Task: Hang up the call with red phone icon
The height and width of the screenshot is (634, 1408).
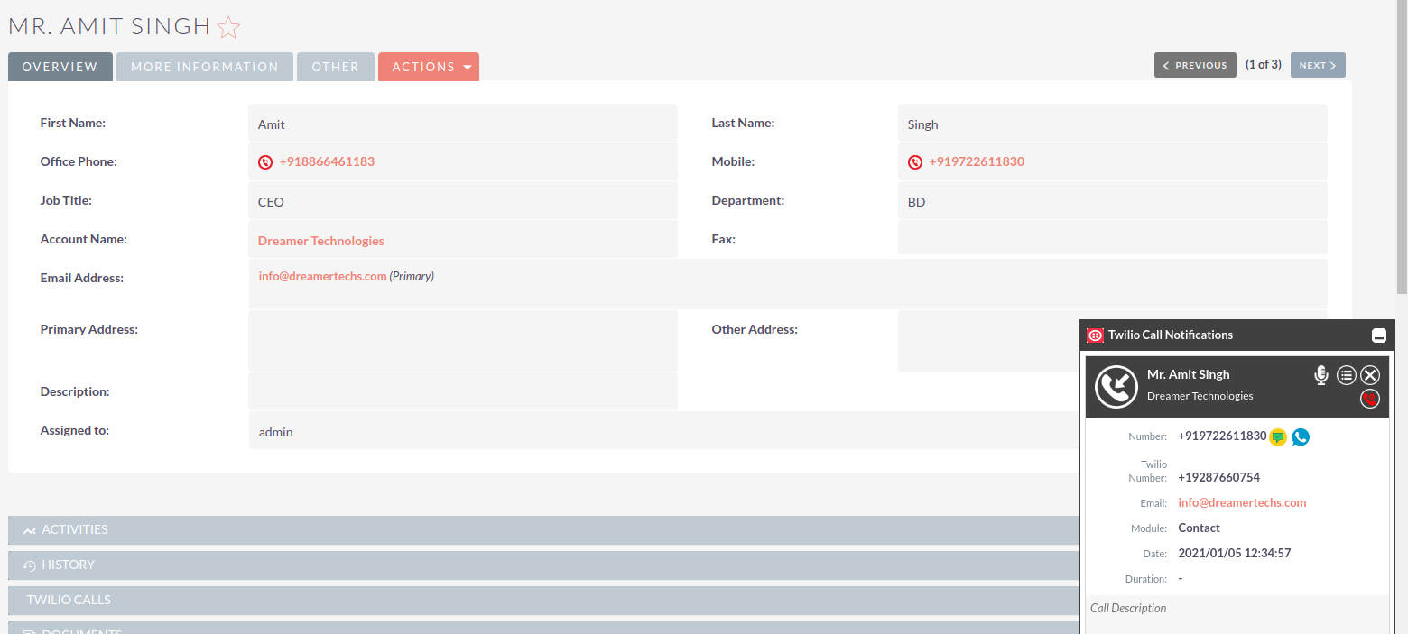Action: [1370, 399]
